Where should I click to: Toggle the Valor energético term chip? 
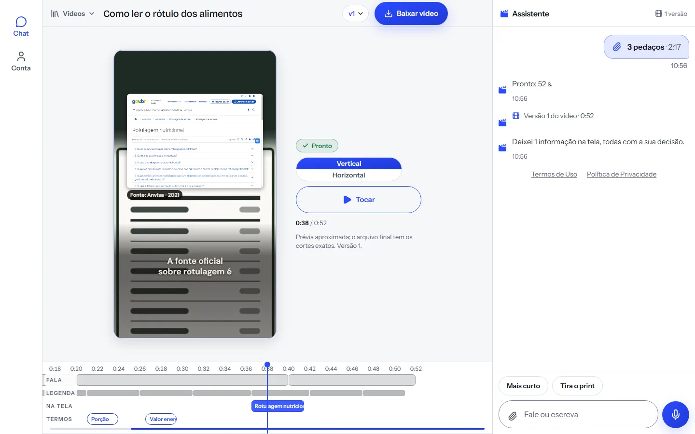pos(161,419)
